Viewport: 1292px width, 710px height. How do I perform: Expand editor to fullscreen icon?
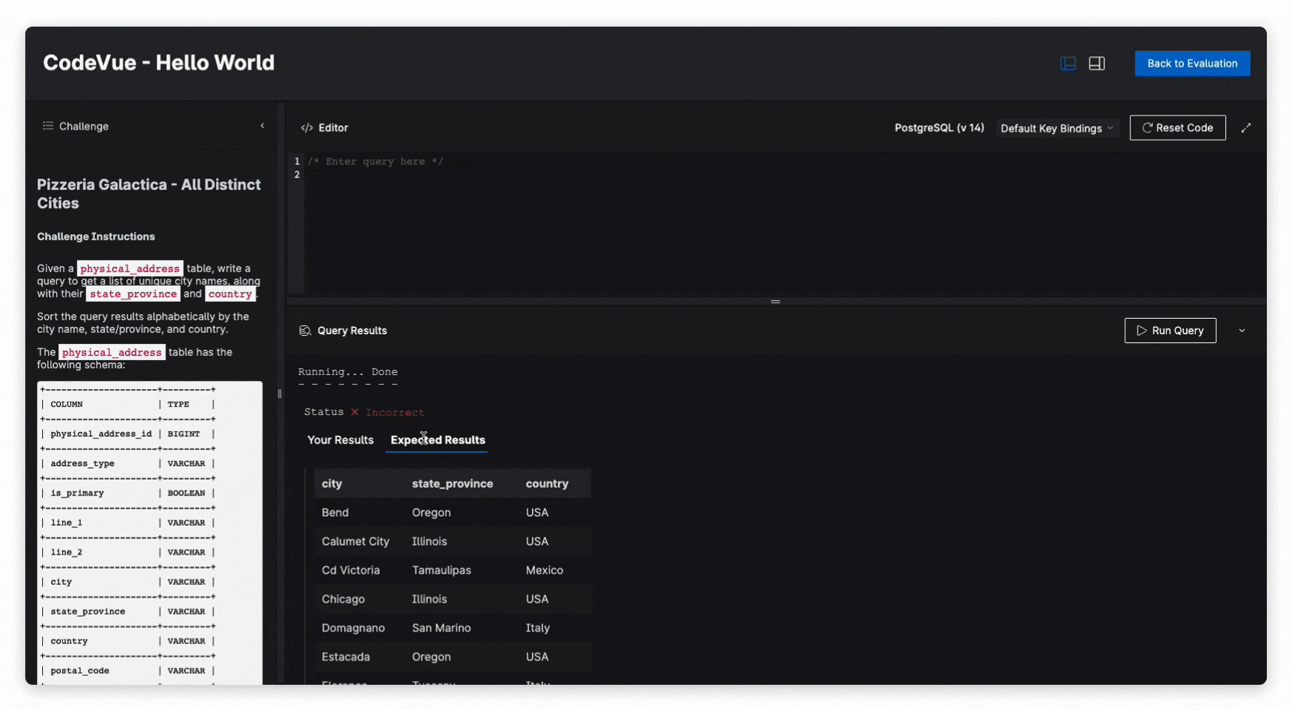(1246, 128)
